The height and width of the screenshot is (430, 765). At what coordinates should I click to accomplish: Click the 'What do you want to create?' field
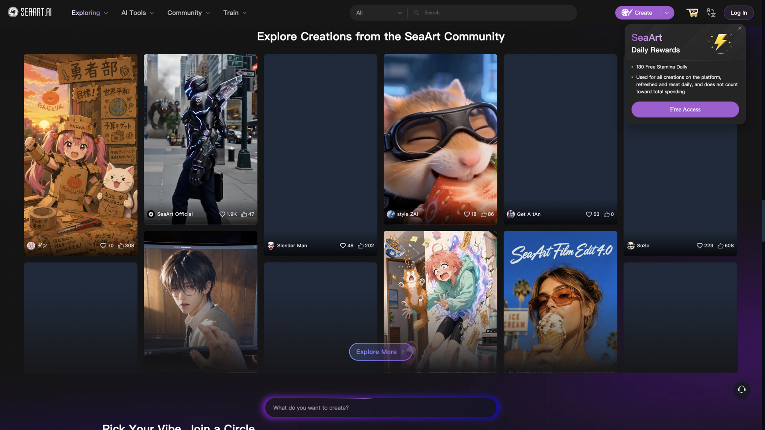click(381, 408)
